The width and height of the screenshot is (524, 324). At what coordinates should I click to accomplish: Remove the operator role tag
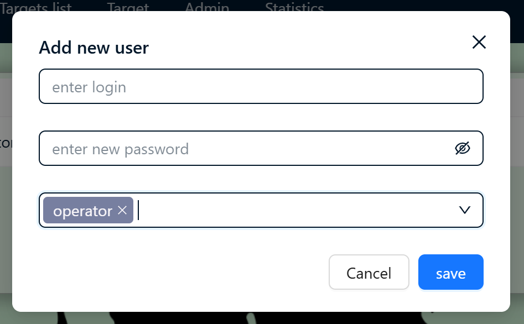click(x=122, y=211)
